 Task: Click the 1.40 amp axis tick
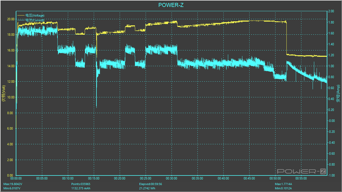(331, 44)
